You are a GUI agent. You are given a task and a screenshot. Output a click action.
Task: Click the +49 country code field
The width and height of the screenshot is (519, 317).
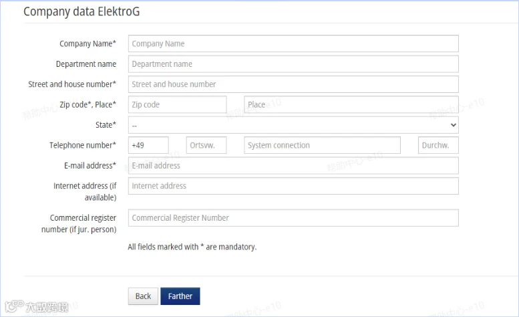[148, 145]
